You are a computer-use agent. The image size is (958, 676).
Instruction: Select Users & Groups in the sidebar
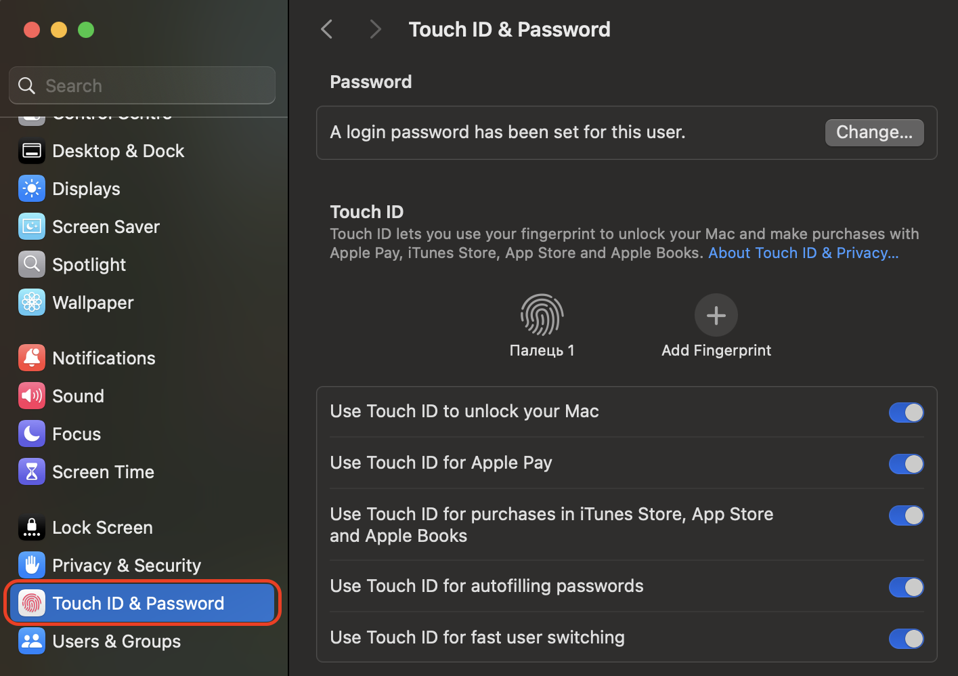[116, 641]
